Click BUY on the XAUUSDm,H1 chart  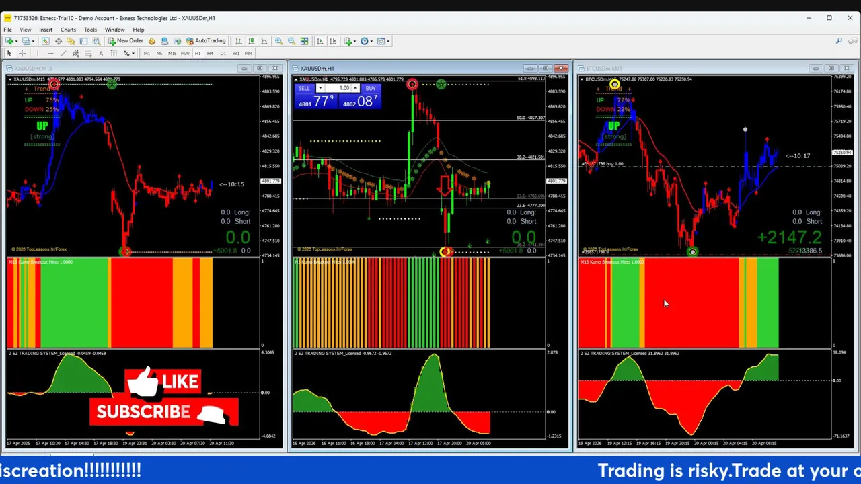coord(371,89)
